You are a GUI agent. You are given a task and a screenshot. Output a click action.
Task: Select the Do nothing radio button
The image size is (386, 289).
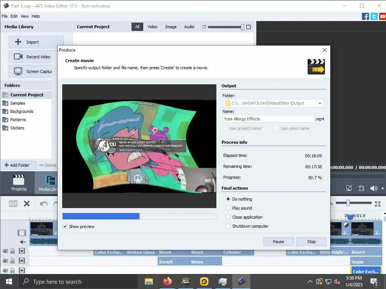228,199
